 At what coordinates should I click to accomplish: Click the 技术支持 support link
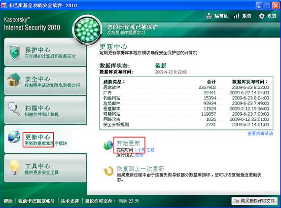point(70,201)
